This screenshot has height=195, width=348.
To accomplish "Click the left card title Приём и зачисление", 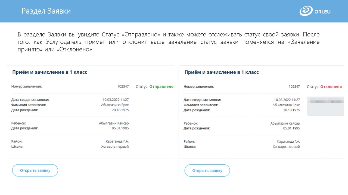I will tap(50, 72).
